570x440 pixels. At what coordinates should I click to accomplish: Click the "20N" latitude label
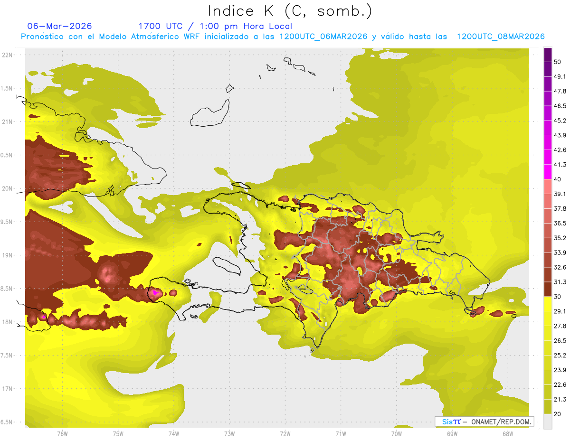[8, 188]
